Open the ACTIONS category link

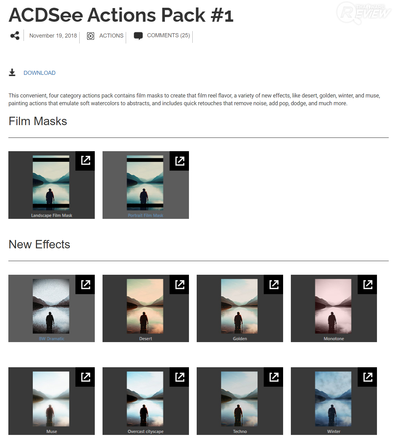[112, 36]
